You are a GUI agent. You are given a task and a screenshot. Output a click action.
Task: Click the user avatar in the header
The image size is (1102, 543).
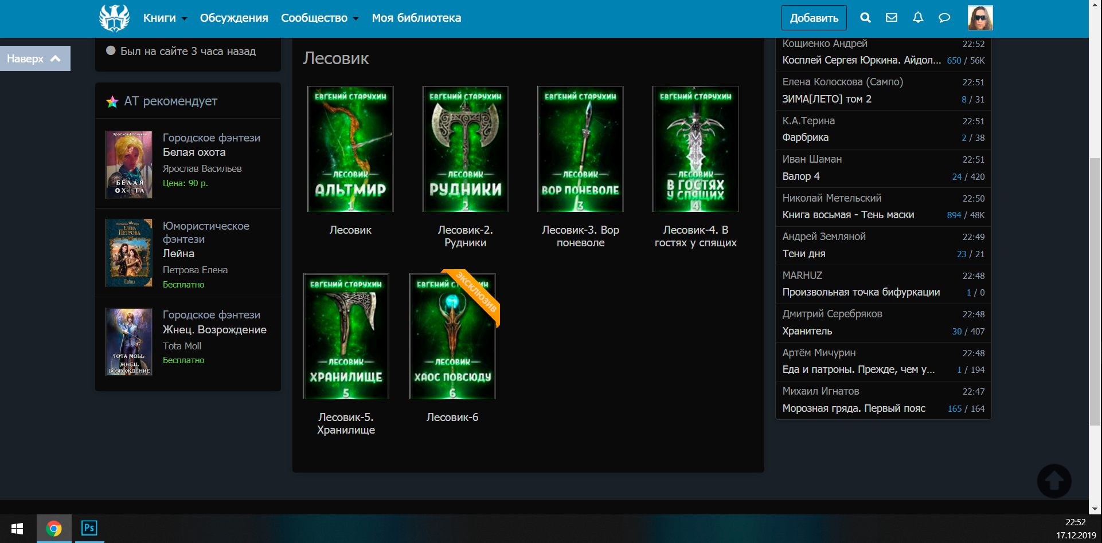pyautogui.click(x=980, y=18)
